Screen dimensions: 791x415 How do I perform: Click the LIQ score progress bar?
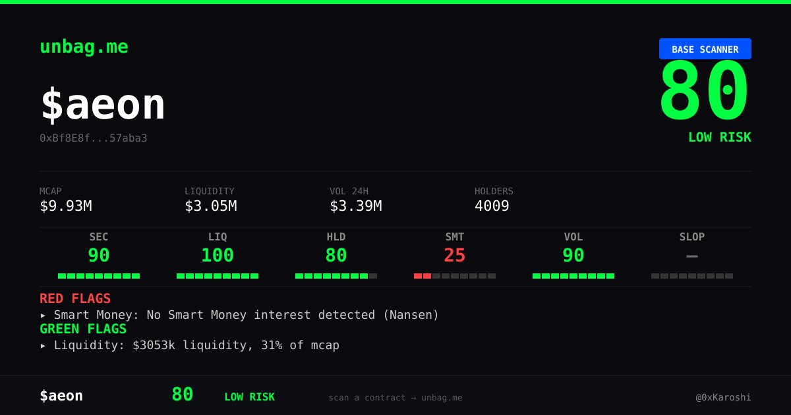218,276
